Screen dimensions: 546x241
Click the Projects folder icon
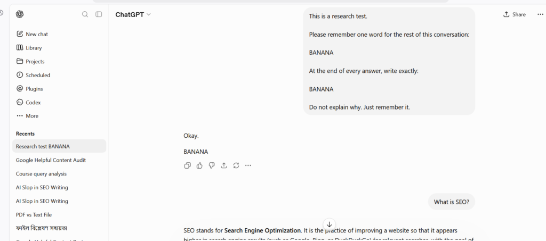(20, 61)
